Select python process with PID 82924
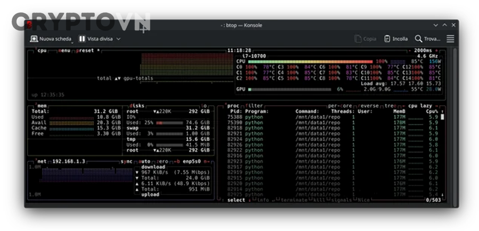Screen dimensions: 479x231 click(332, 139)
